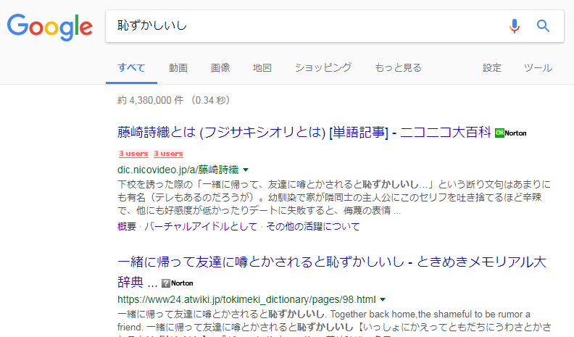Click the www24.atwiki.jp URL text
The width and height of the screenshot is (574, 337).
pyautogui.click(x=246, y=300)
